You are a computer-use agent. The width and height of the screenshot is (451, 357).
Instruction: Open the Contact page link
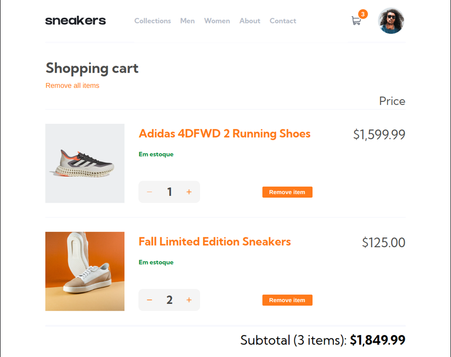click(283, 21)
